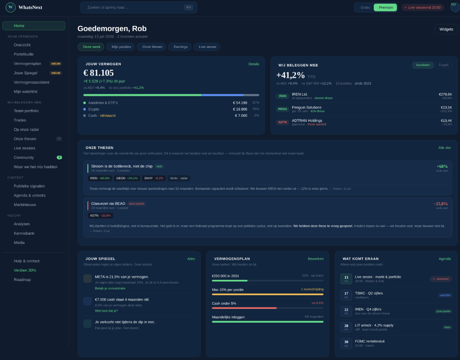Viewport: 460px width, 360px height.
Task: Switch plan toggle to Premium
Action: tap(386, 7)
